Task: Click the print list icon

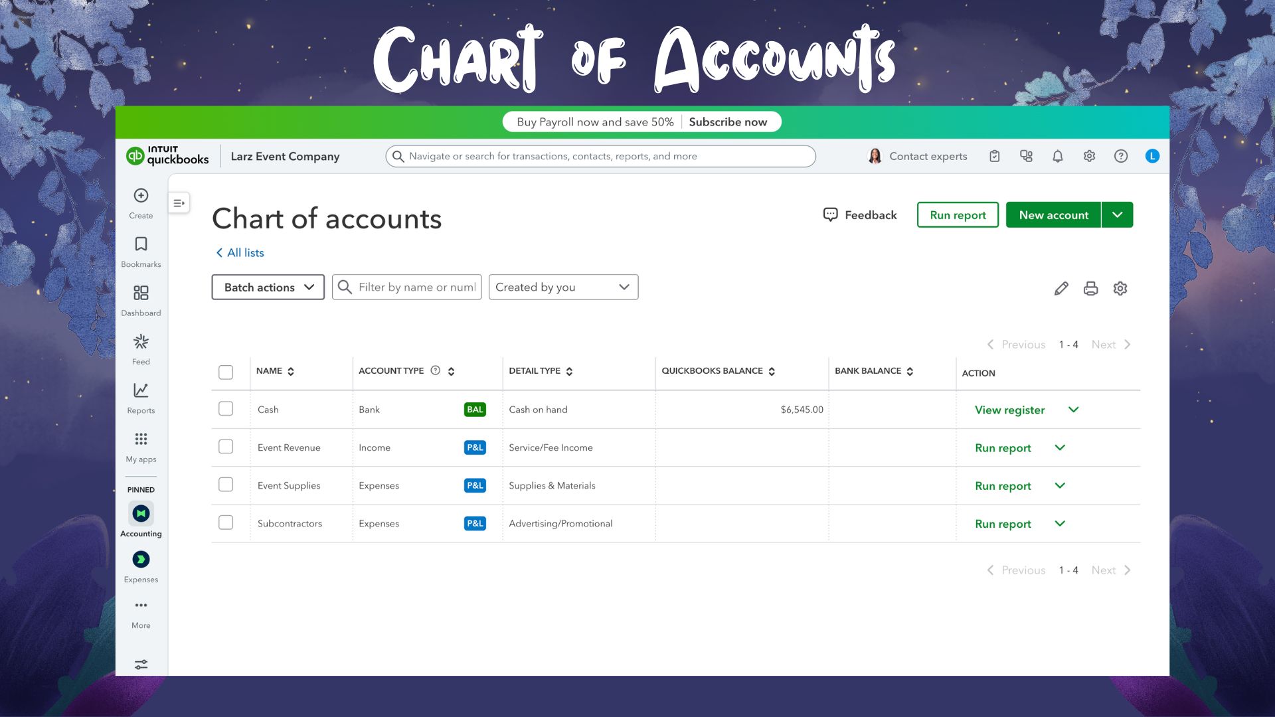Action: click(1090, 288)
